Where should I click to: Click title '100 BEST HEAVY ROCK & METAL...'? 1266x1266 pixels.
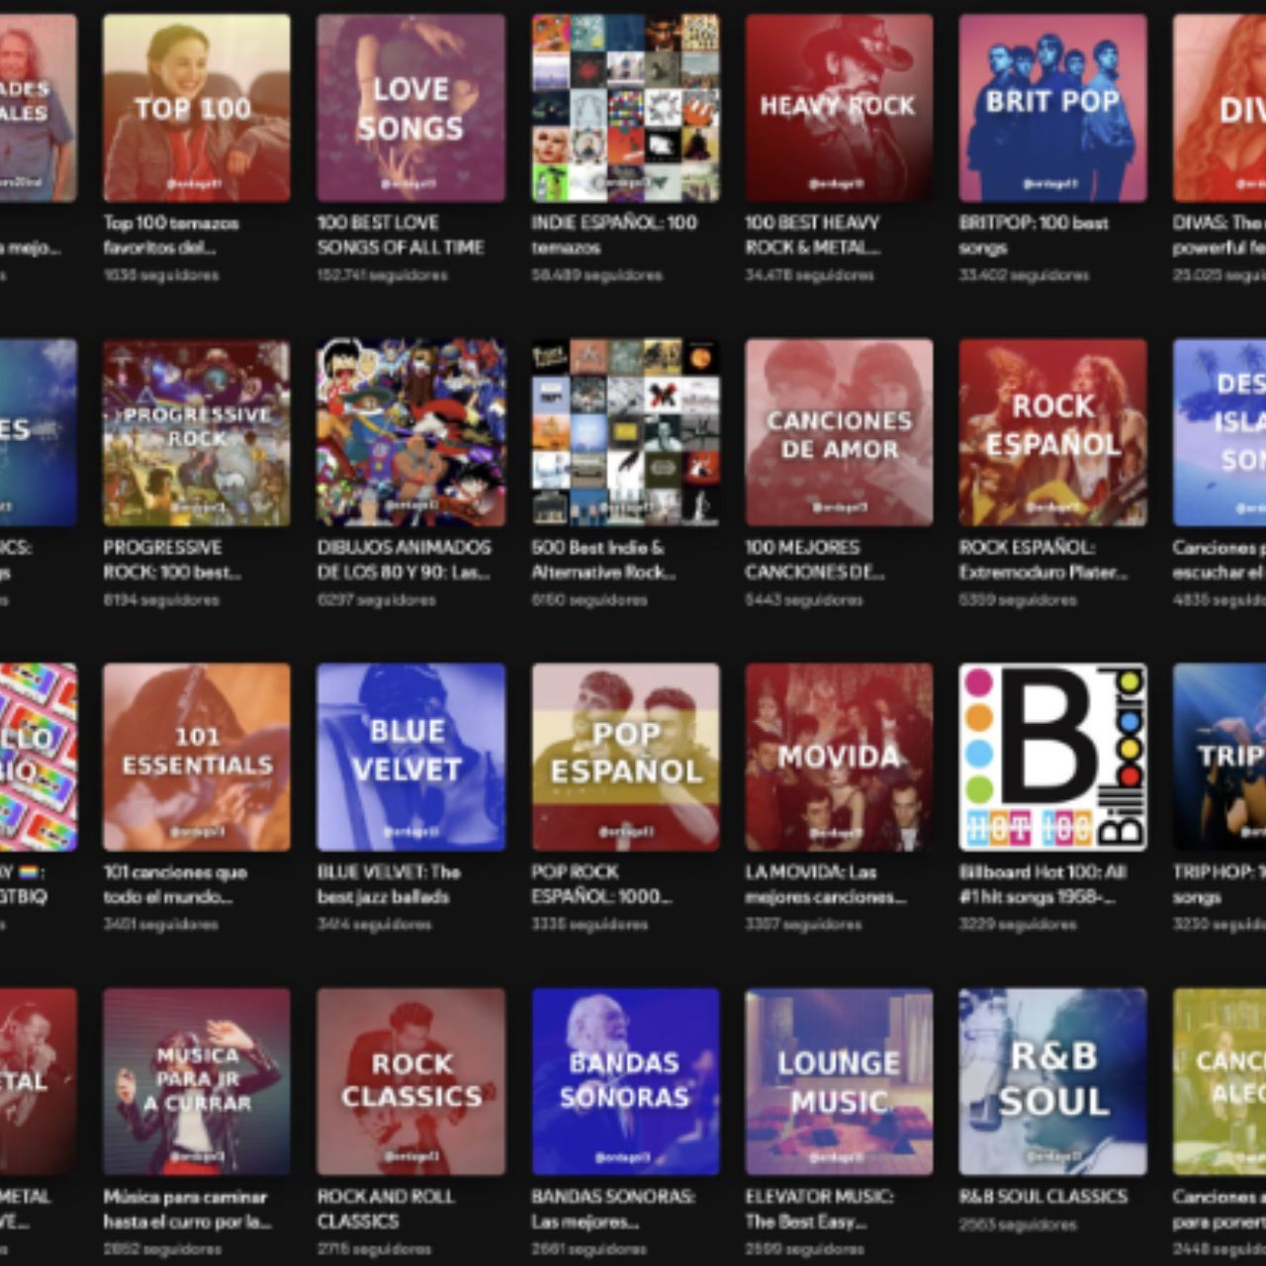[x=812, y=235]
